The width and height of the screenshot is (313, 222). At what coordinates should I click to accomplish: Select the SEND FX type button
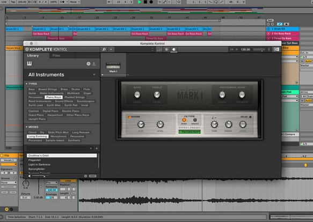click(184, 120)
